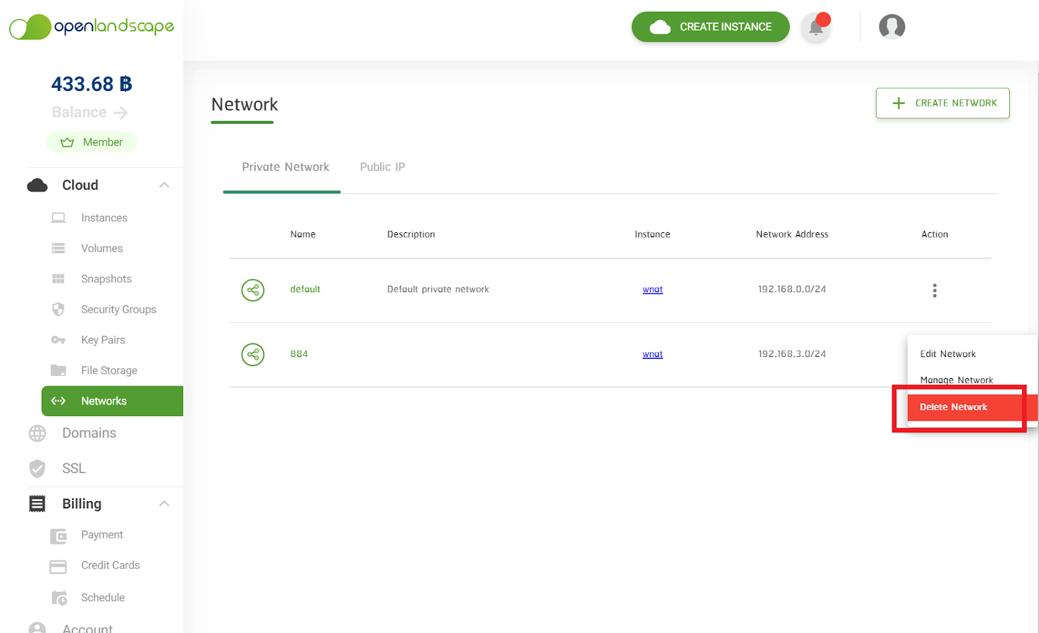1039x633 pixels.
Task: Click the Security Groups shield icon
Action: [58, 310]
